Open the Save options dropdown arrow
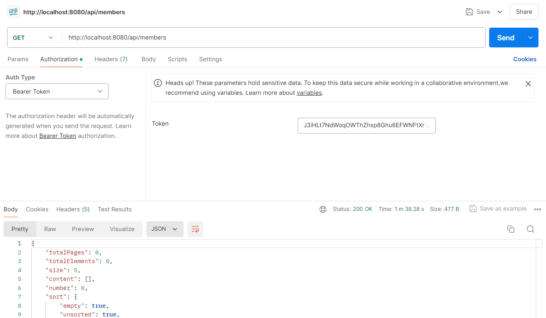Image resolution: width=546 pixels, height=318 pixels. click(x=500, y=12)
